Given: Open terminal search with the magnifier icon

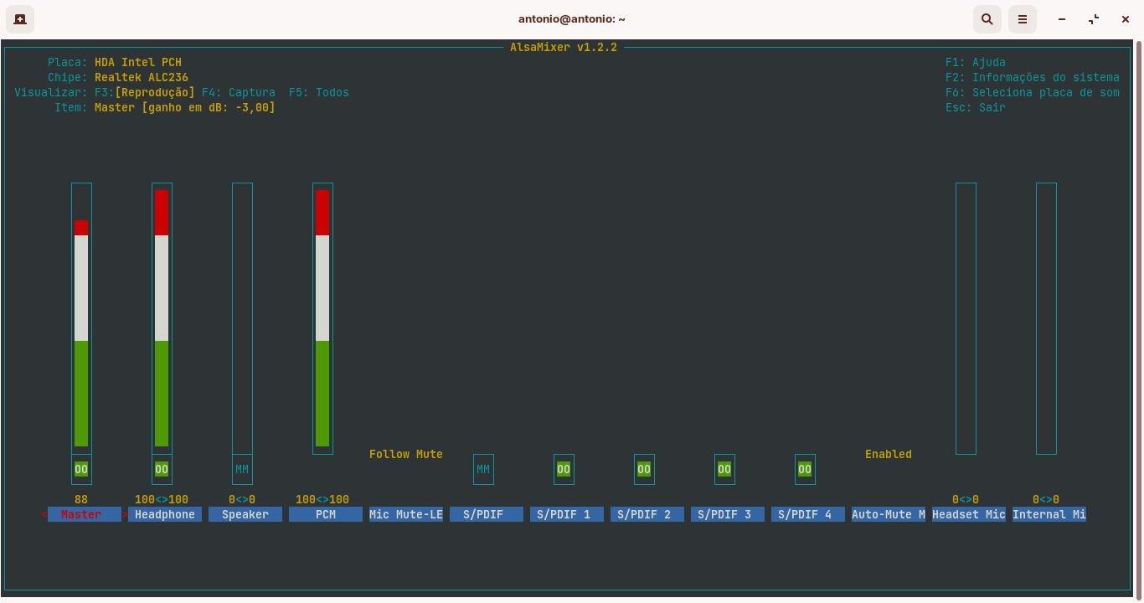Looking at the screenshot, I should (987, 18).
